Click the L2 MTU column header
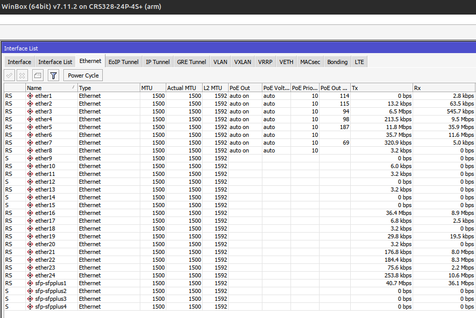The height and width of the screenshot is (318, 476). tap(215, 88)
